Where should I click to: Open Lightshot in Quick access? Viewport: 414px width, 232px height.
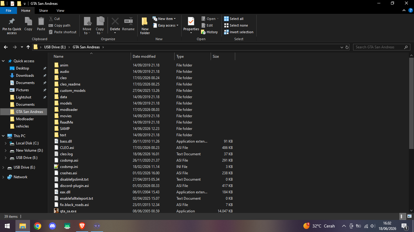click(x=24, y=97)
